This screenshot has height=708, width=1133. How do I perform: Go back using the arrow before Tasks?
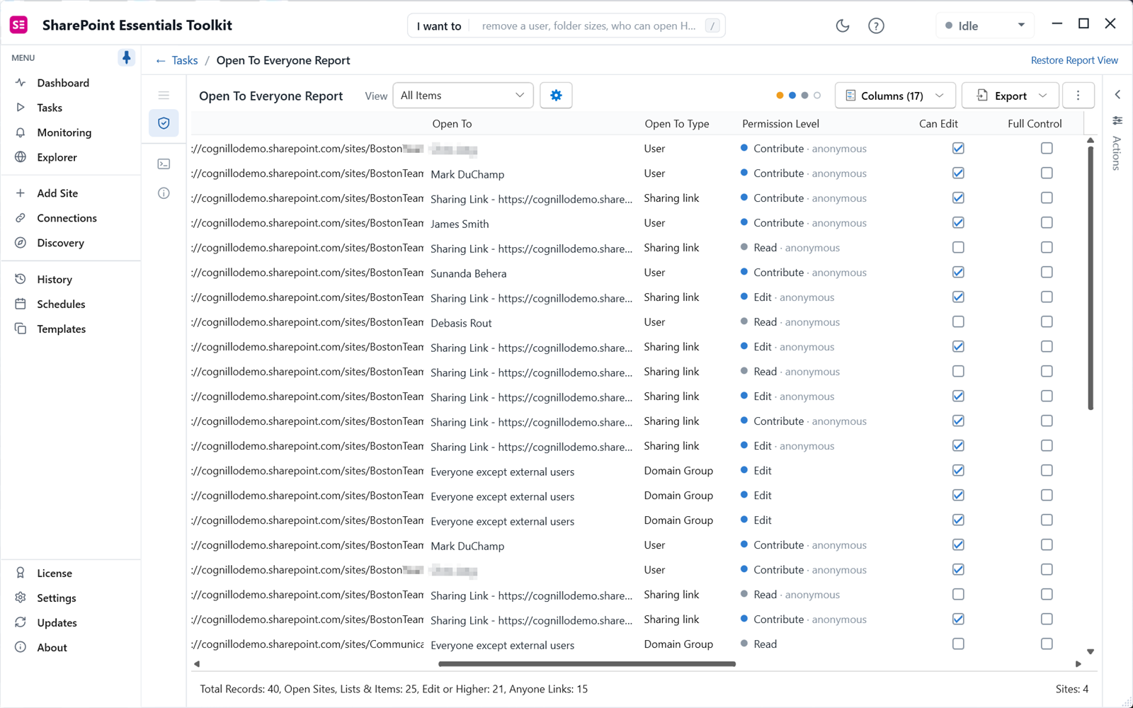point(161,61)
